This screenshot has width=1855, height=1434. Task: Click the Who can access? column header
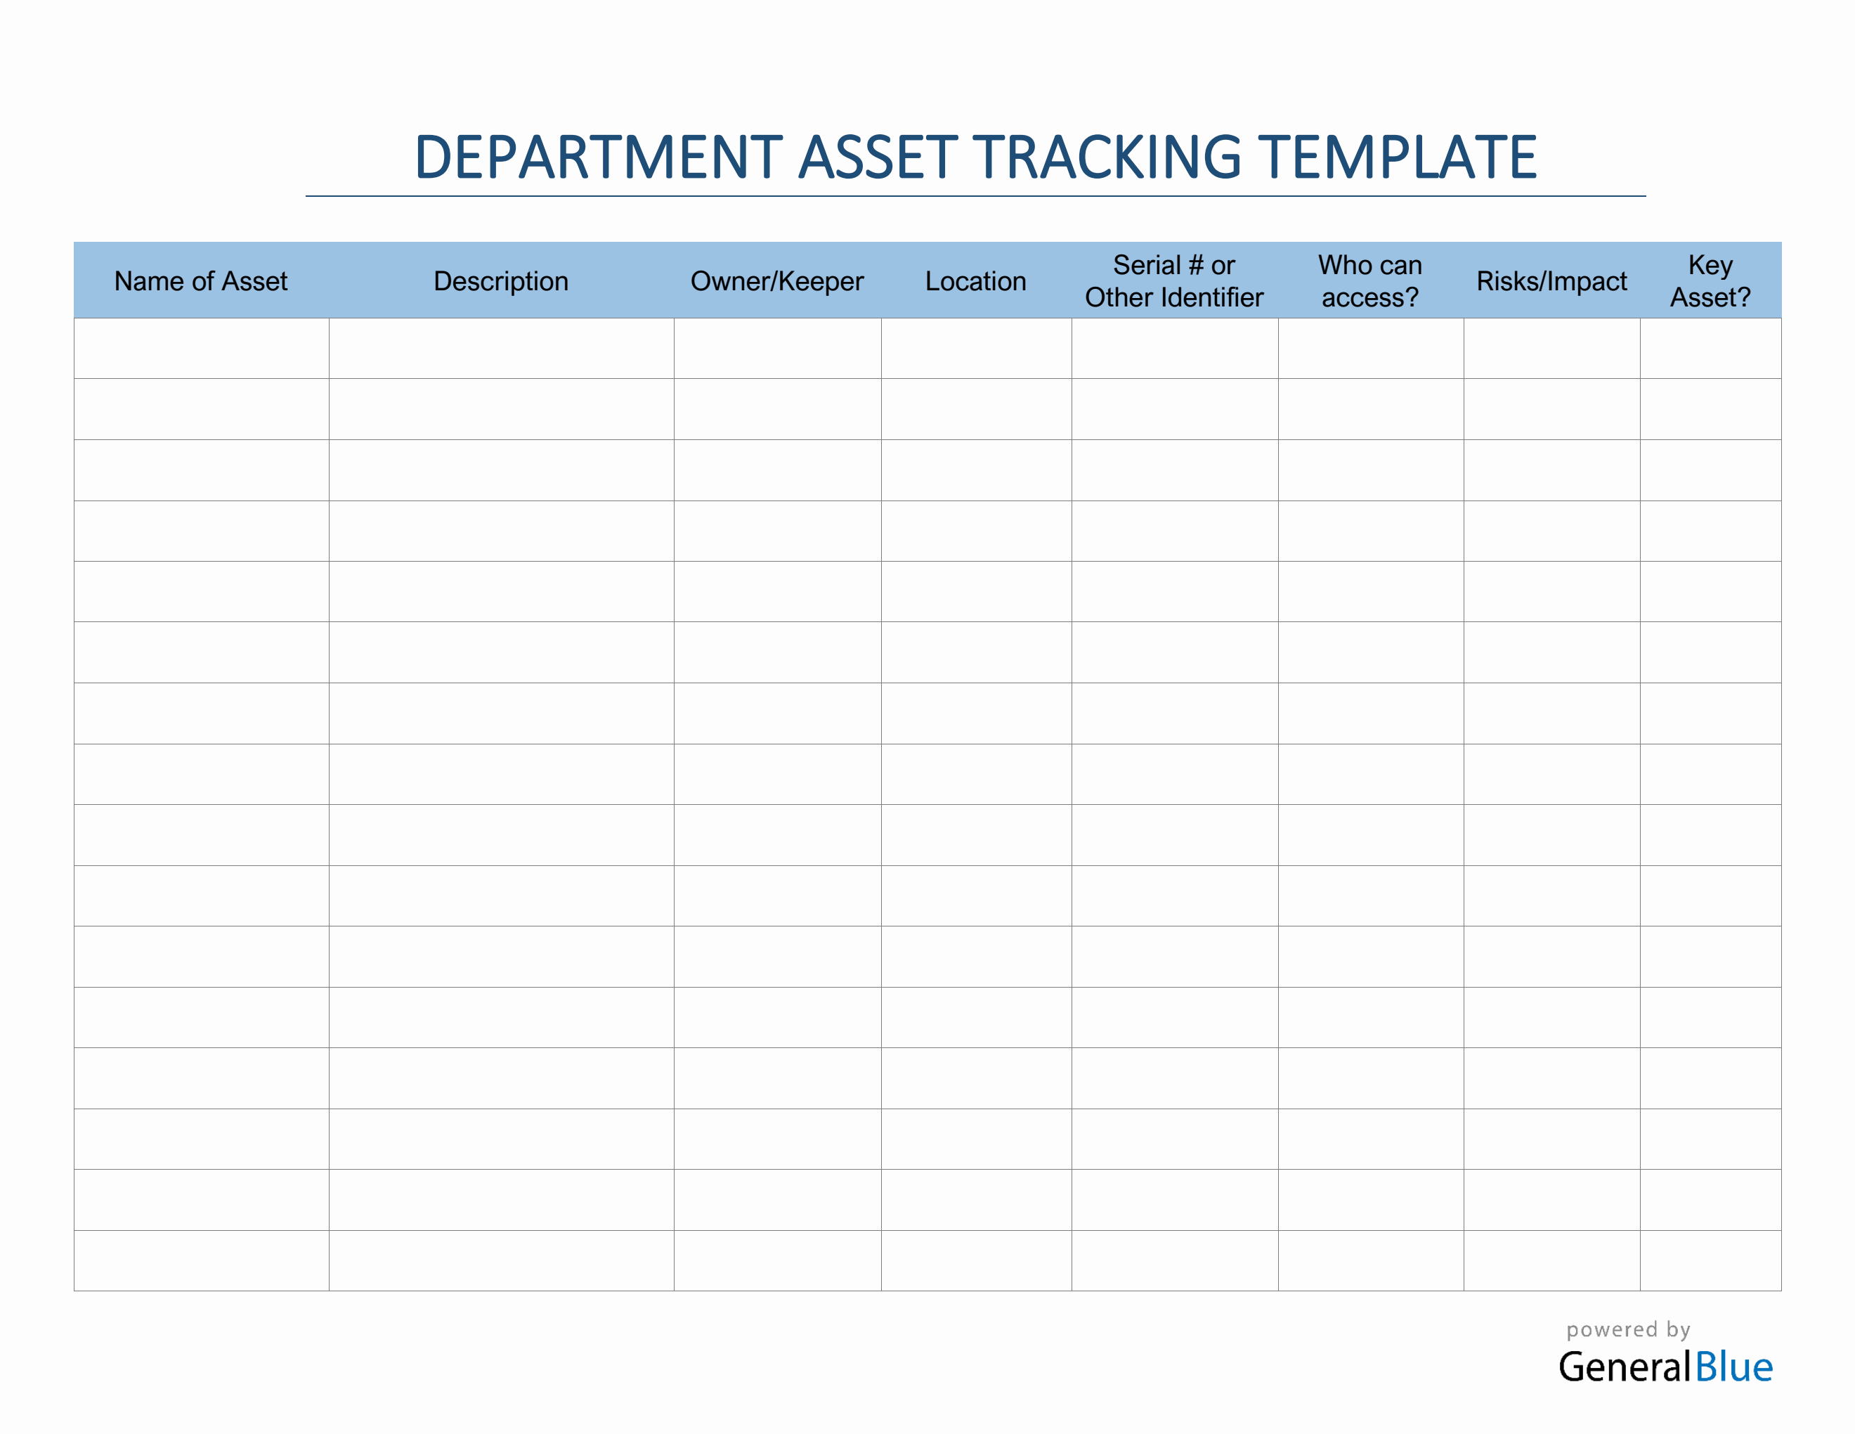coord(1370,281)
